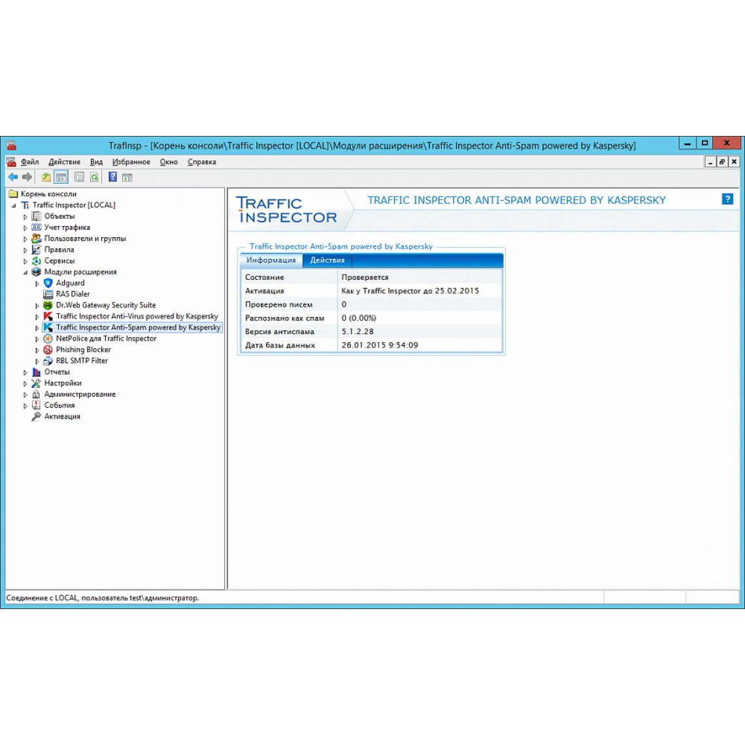Click the Дата базы данных value
The width and height of the screenshot is (745, 745).
coord(380,345)
